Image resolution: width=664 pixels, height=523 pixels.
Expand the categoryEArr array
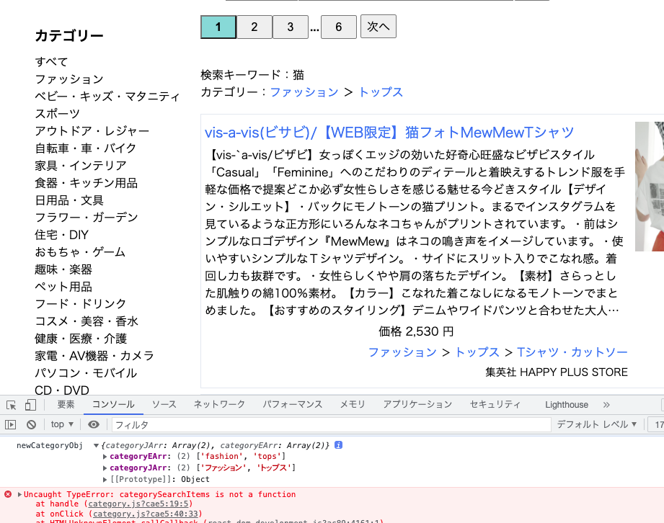point(105,456)
